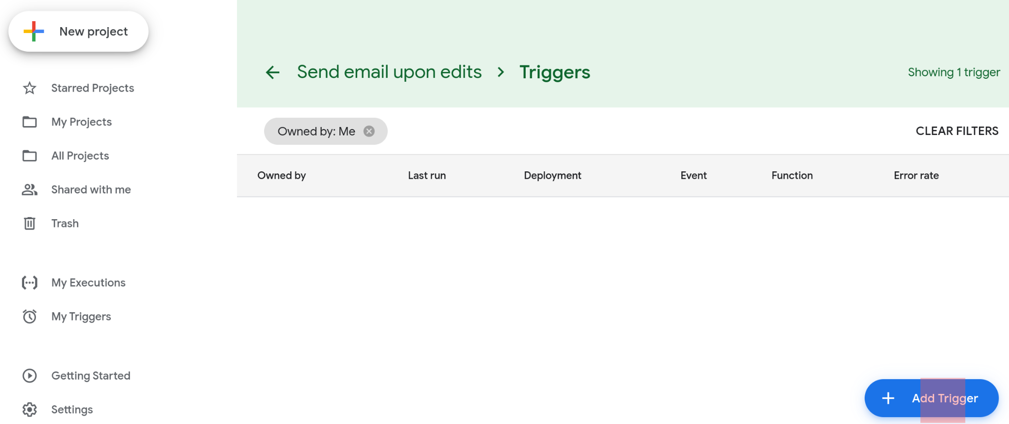Go back using the left arrow
Image resolution: width=1009 pixels, height=424 pixels.
pyautogui.click(x=272, y=72)
